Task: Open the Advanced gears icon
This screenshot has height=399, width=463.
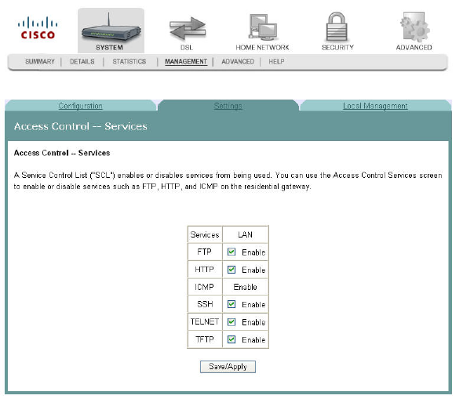Action: (x=414, y=27)
